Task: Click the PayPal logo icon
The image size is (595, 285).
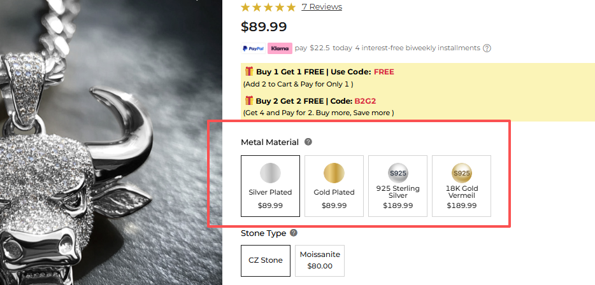Action: coord(253,48)
